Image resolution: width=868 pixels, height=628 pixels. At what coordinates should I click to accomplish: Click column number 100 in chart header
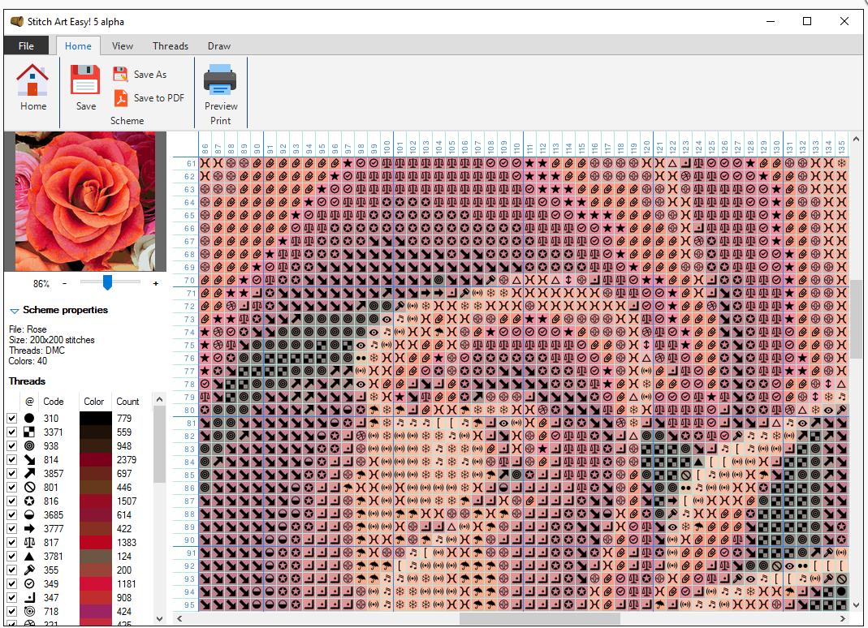(x=387, y=147)
